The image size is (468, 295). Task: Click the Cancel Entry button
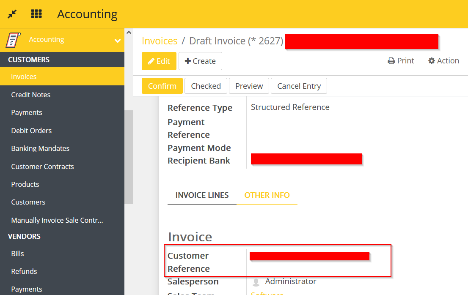299,86
